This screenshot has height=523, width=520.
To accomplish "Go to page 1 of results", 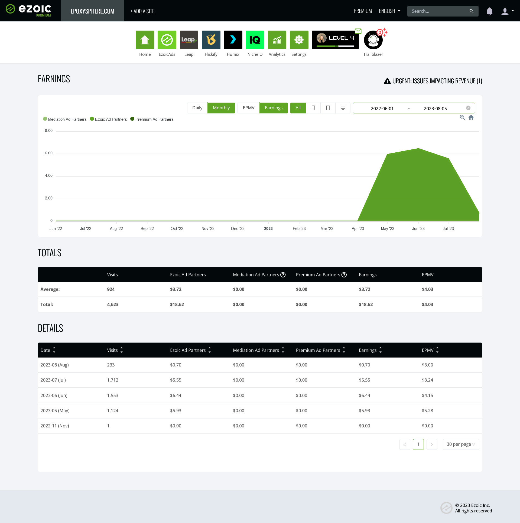I will [418, 444].
